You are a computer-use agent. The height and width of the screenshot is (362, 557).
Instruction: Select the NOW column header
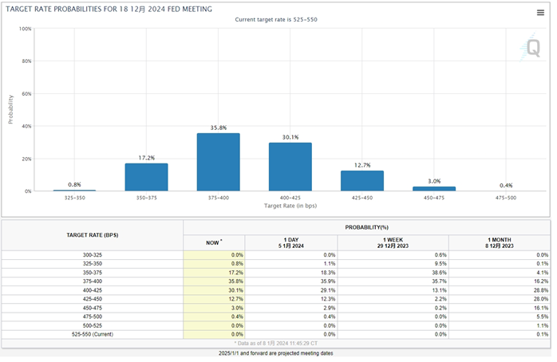pos(214,242)
